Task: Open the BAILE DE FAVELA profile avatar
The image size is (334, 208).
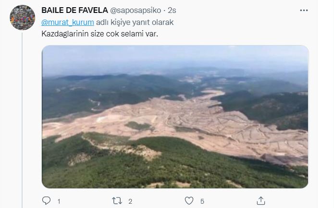Action: [23, 18]
